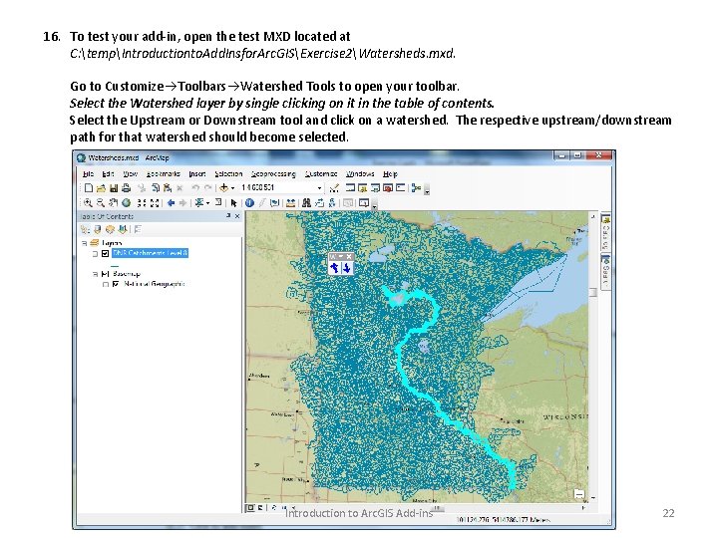718x538 pixels.
Task: Open the map scale dropdown
Action: (x=320, y=188)
